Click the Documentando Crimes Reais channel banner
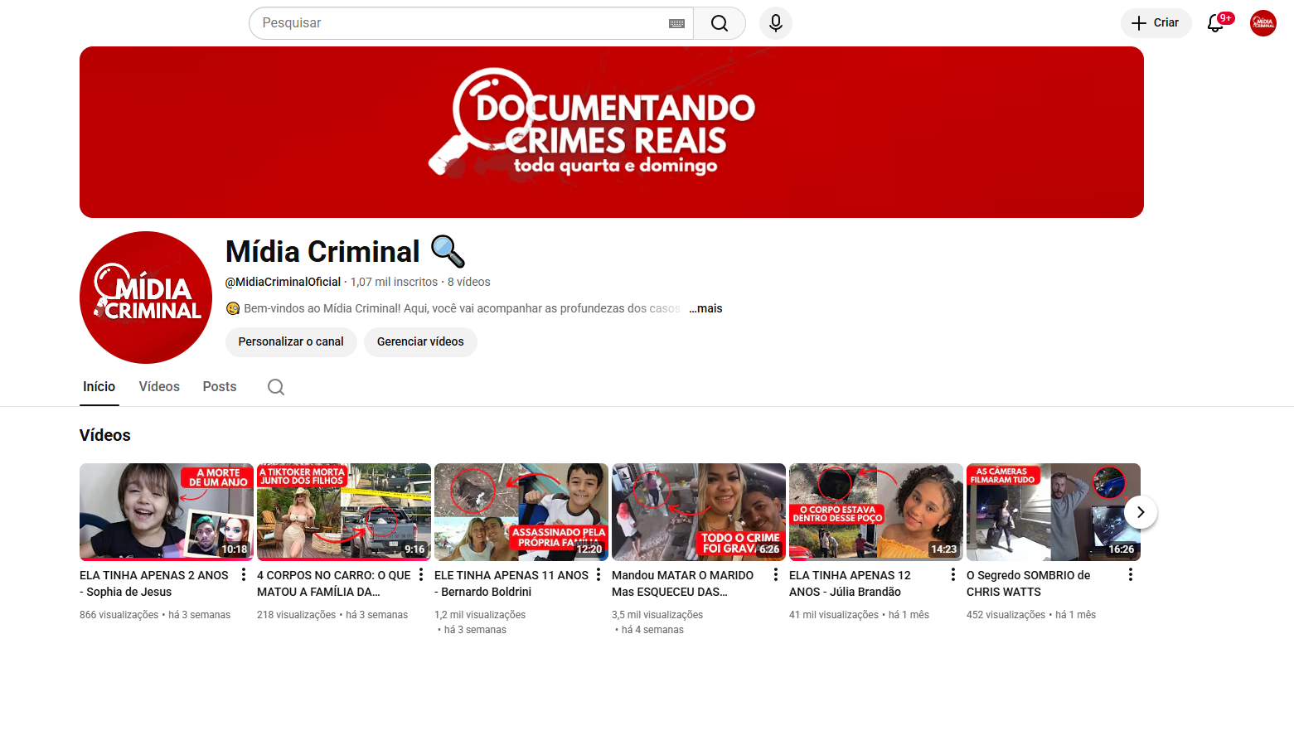Image resolution: width=1294 pixels, height=755 pixels. point(612,133)
